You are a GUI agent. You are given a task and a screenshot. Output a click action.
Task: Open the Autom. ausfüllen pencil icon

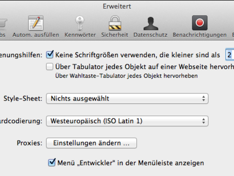[36, 23]
